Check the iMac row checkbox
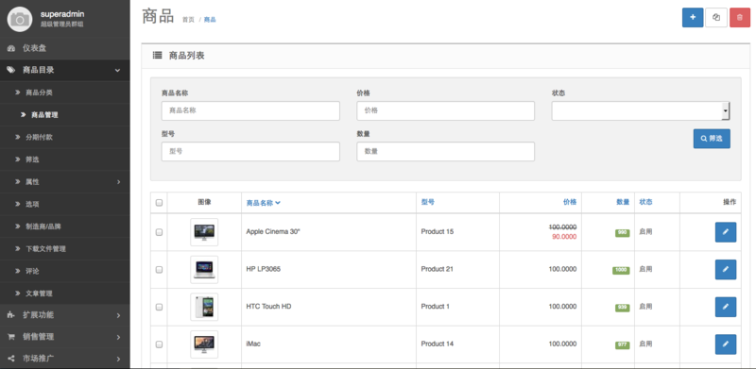Viewport: 756px width, 369px height. 159,344
